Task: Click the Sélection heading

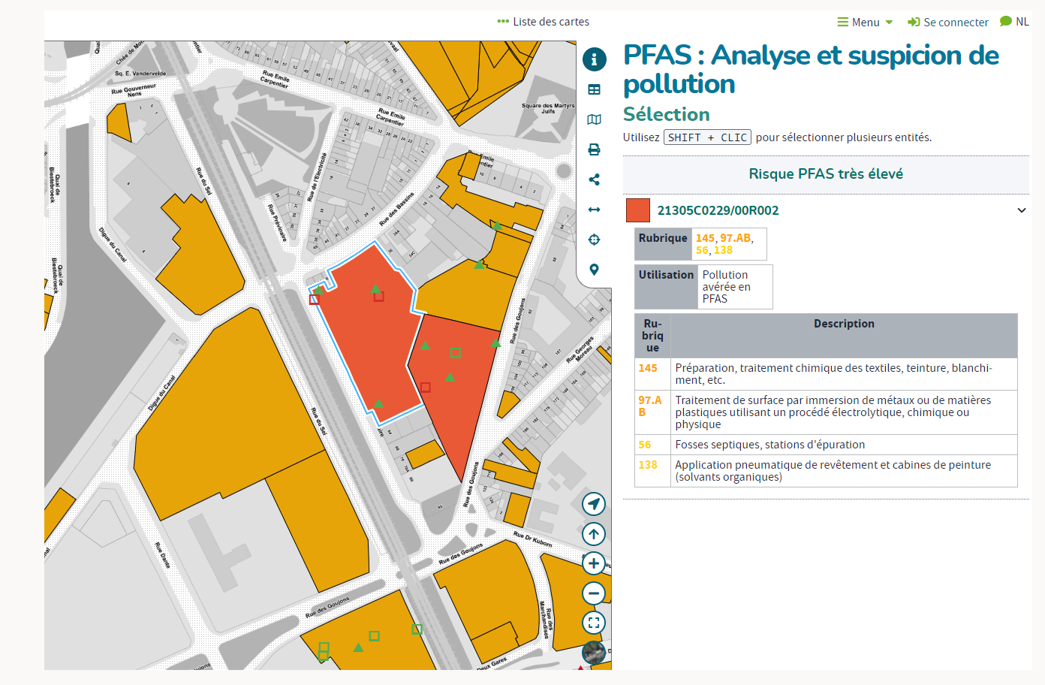Action: (x=667, y=114)
